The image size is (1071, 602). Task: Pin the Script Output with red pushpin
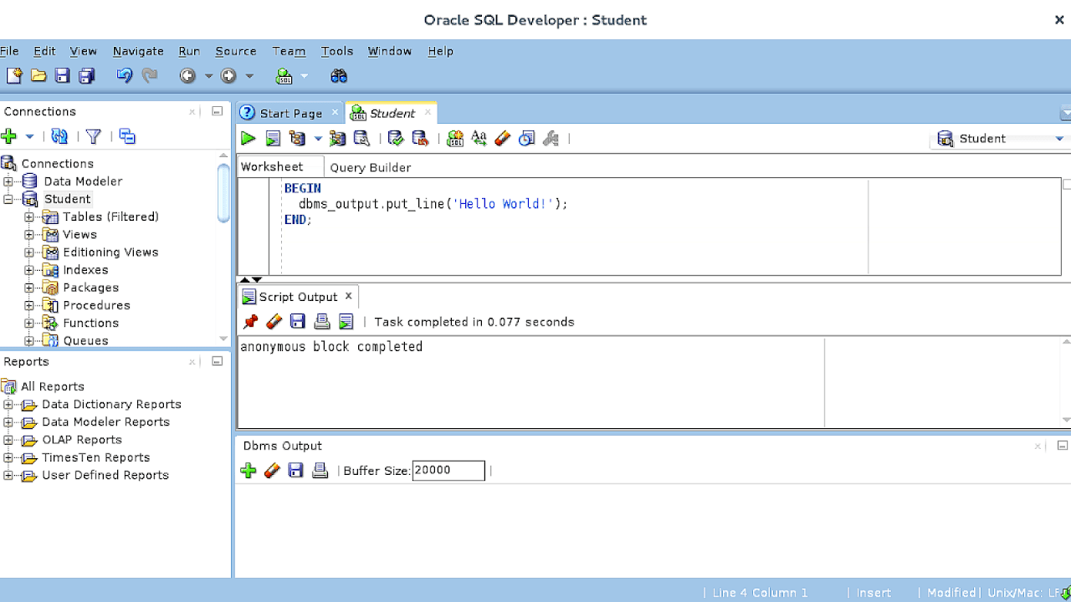250,322
